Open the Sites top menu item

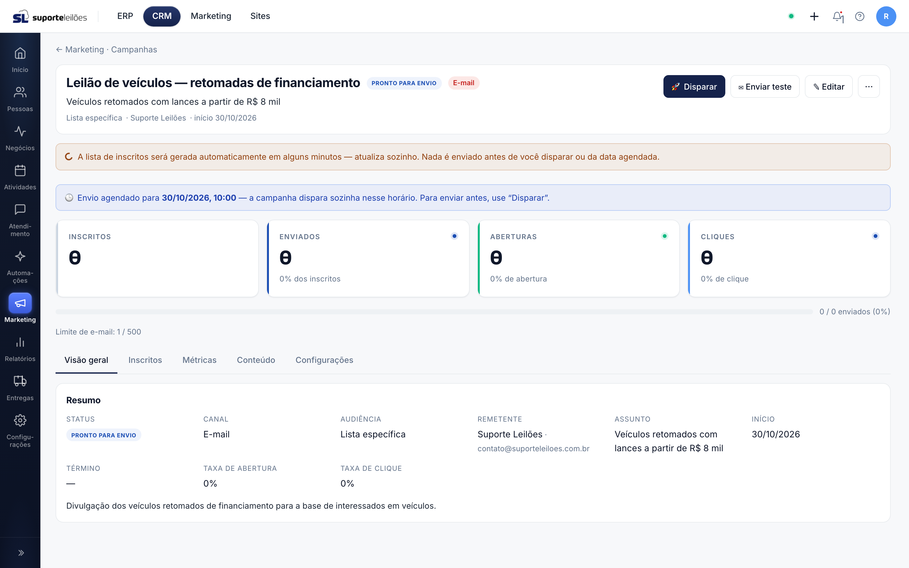coord(260,16)
